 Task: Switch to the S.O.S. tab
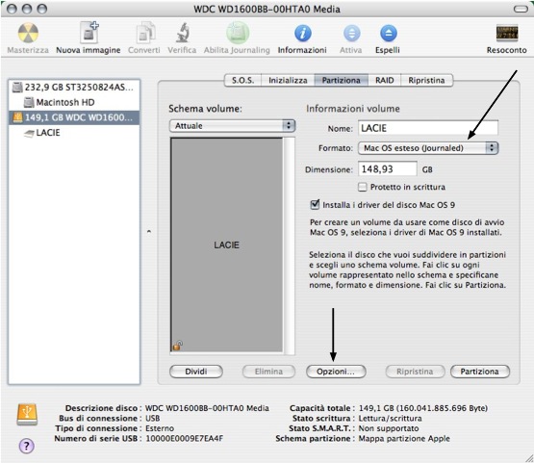tap(242, 81)
